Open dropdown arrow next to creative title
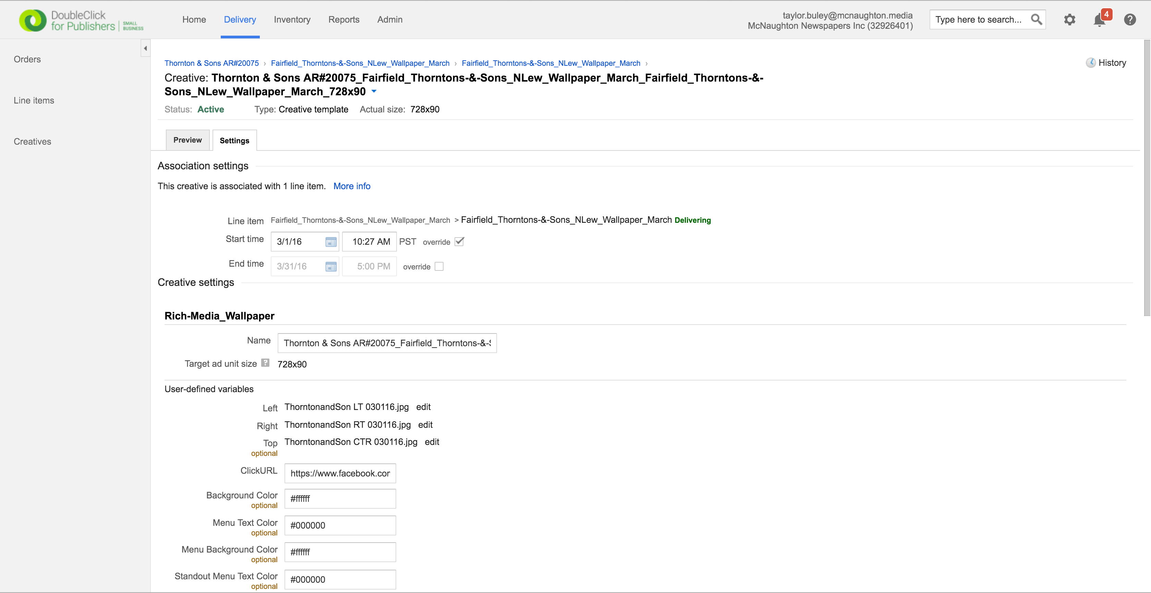Viewport: 1151px width, 593px height. click(x=374, y=92)
